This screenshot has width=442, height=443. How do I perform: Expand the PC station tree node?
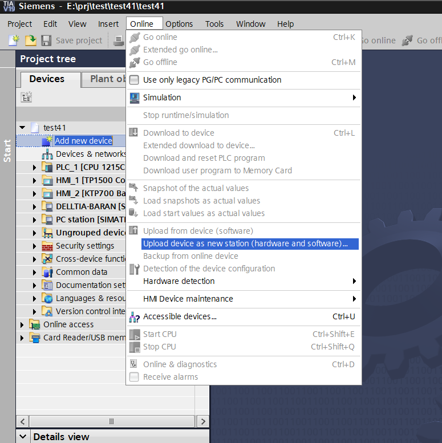pos(34,220)
